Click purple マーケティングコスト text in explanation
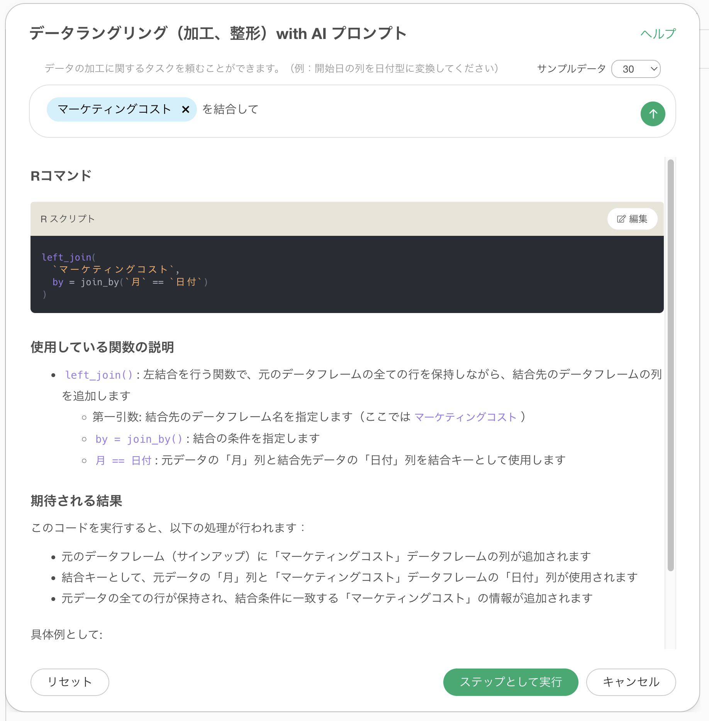Screen dimensions: 709x721 click(x=465, y=417)
